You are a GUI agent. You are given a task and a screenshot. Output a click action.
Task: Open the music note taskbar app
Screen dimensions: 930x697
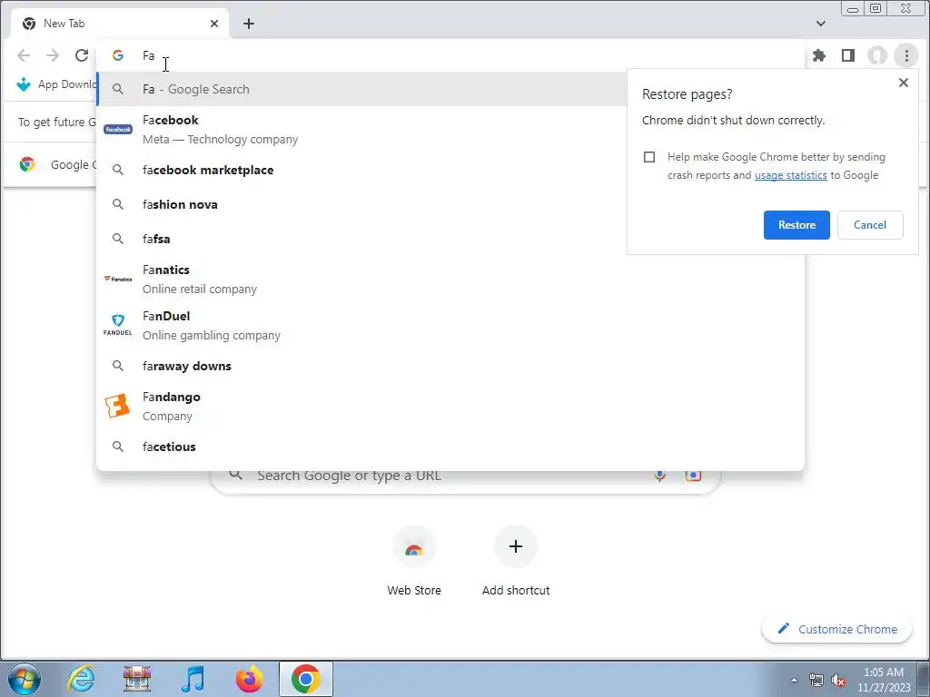point(193,679)
